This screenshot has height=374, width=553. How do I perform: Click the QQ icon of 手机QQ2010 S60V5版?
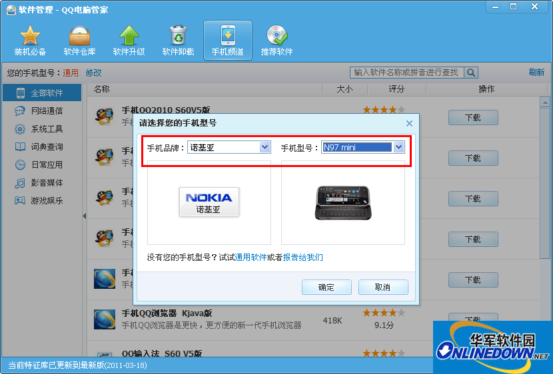(x=105, y=116)
